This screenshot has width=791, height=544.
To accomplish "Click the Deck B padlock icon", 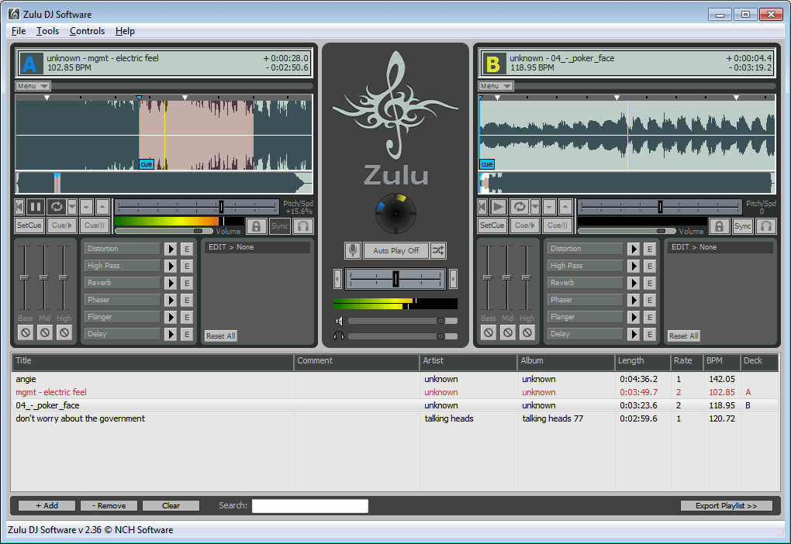I will [x=719, y=226].
